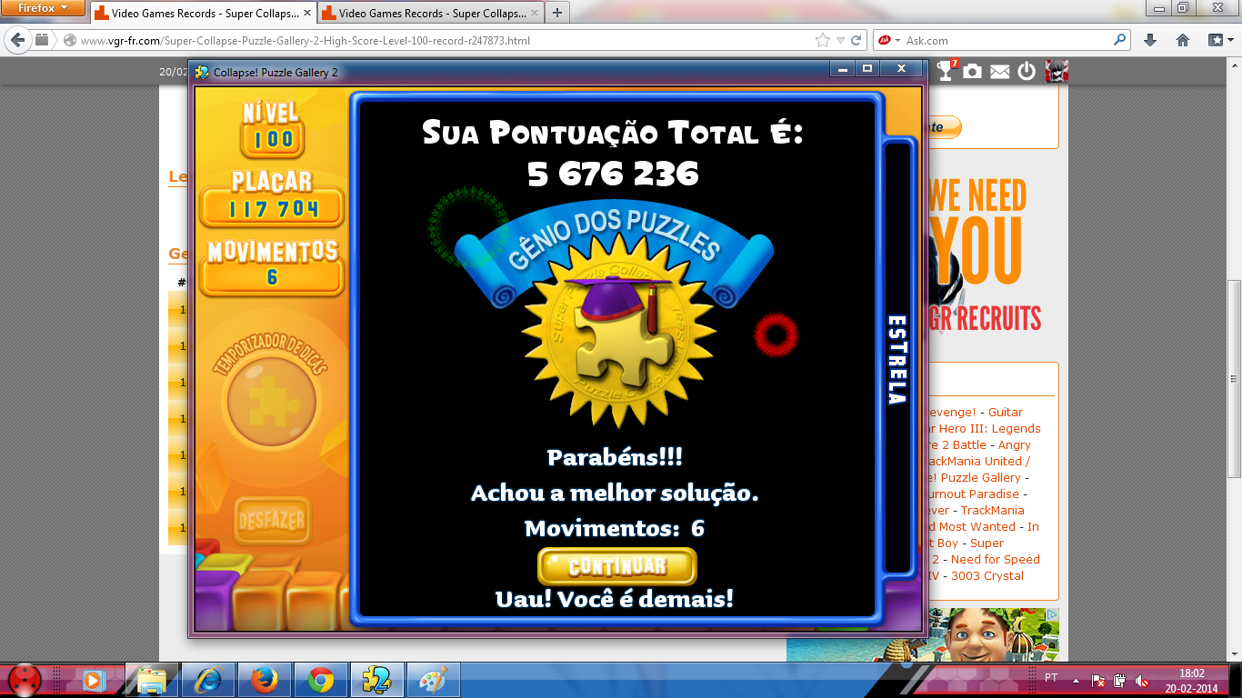Open the Firefox menu dropdown button
Viewport: 1242px width, 698px height.
[x=43, y=8]
